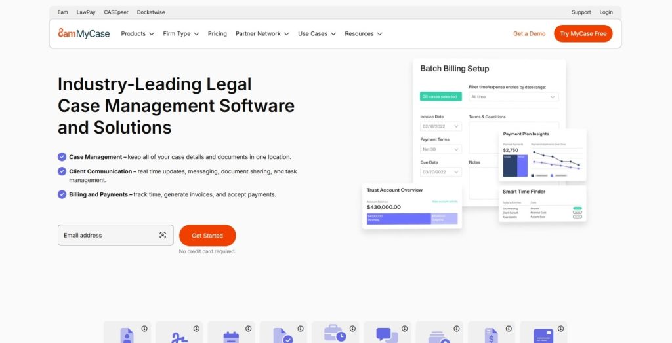Open the Firm Type dropdown
This screenshot has width=672, height=343.
tap(180, 34)
